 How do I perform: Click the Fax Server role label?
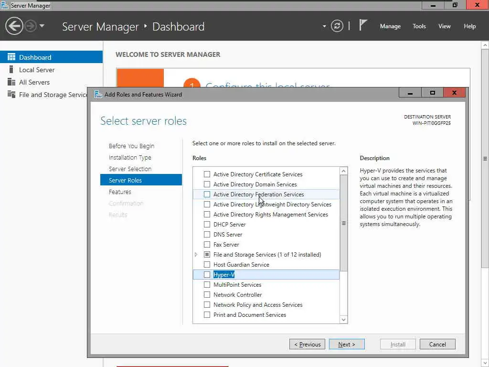point(226,244)
